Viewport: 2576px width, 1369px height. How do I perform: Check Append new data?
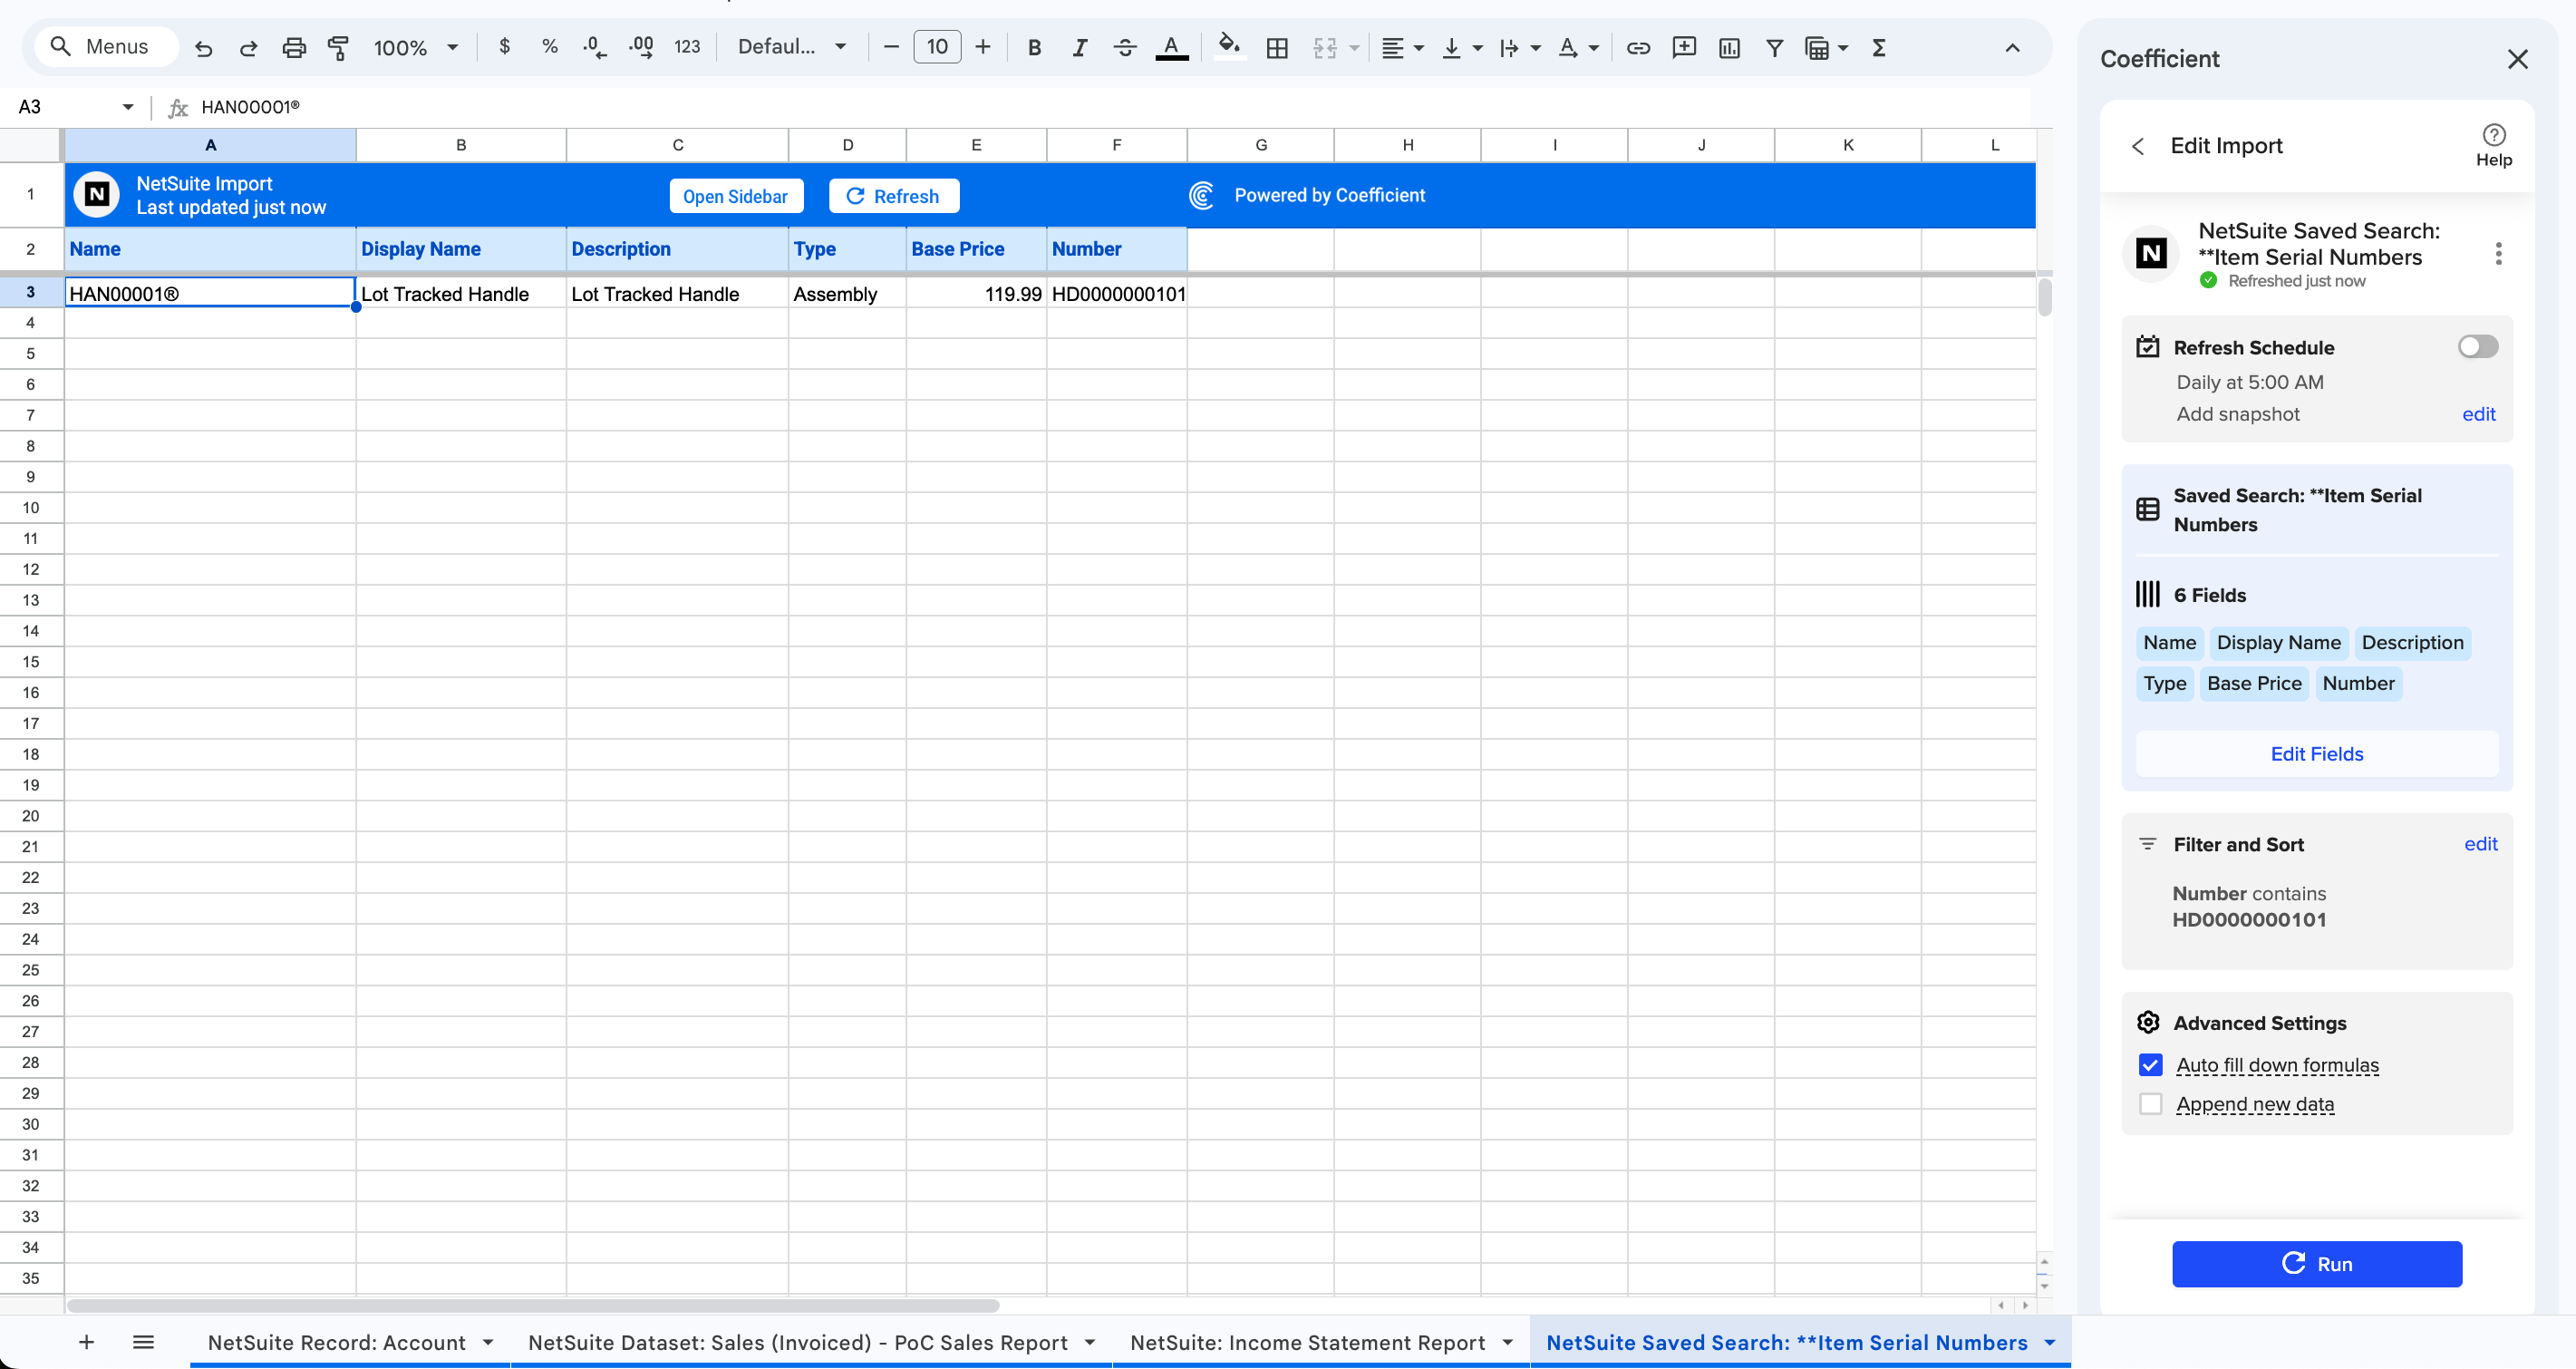tap(2150, 1104)
